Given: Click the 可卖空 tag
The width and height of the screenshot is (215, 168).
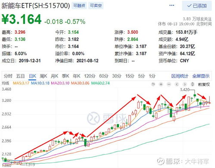Looking at the screenshot, I should coord(96,6).
